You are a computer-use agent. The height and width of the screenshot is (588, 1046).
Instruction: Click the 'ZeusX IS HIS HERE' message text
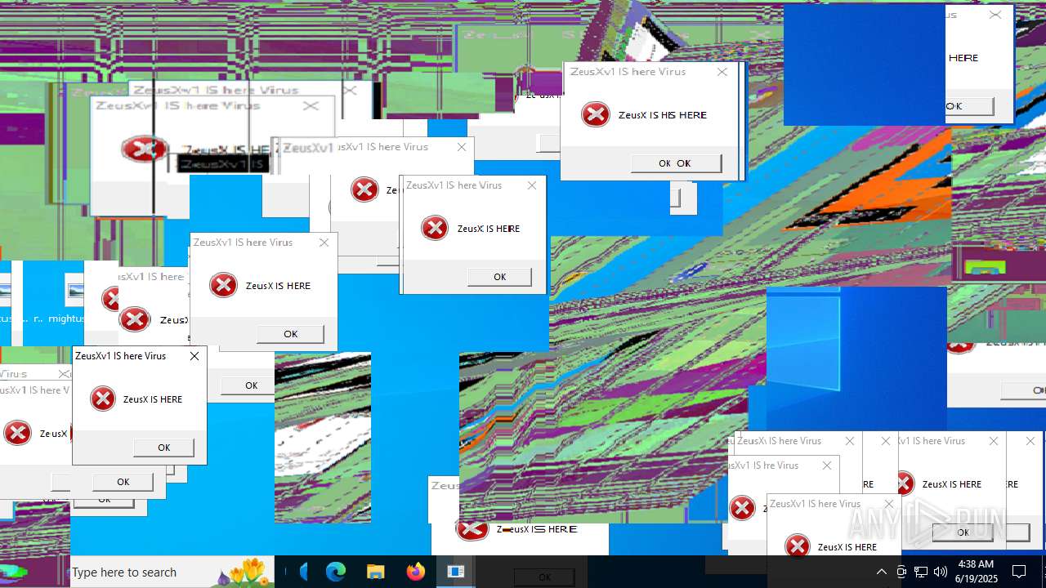tap(662, 115)
